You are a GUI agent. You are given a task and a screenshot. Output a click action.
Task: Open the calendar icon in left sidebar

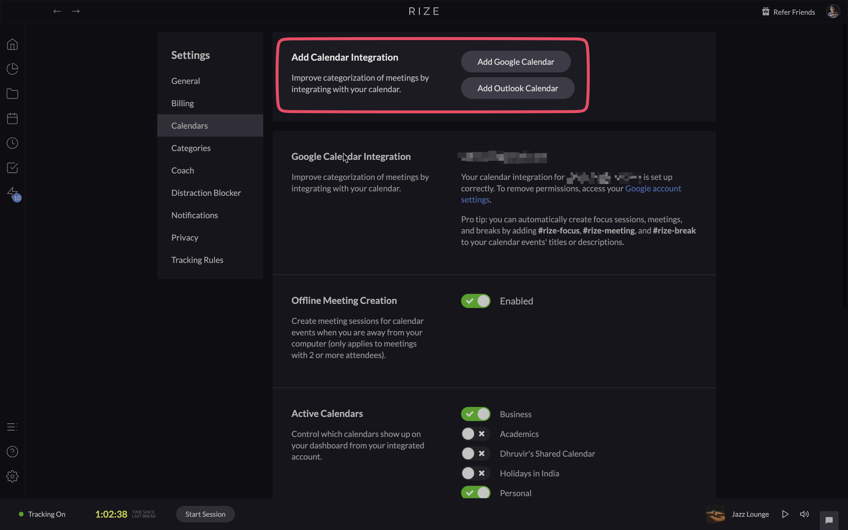[x=12, y=118]
